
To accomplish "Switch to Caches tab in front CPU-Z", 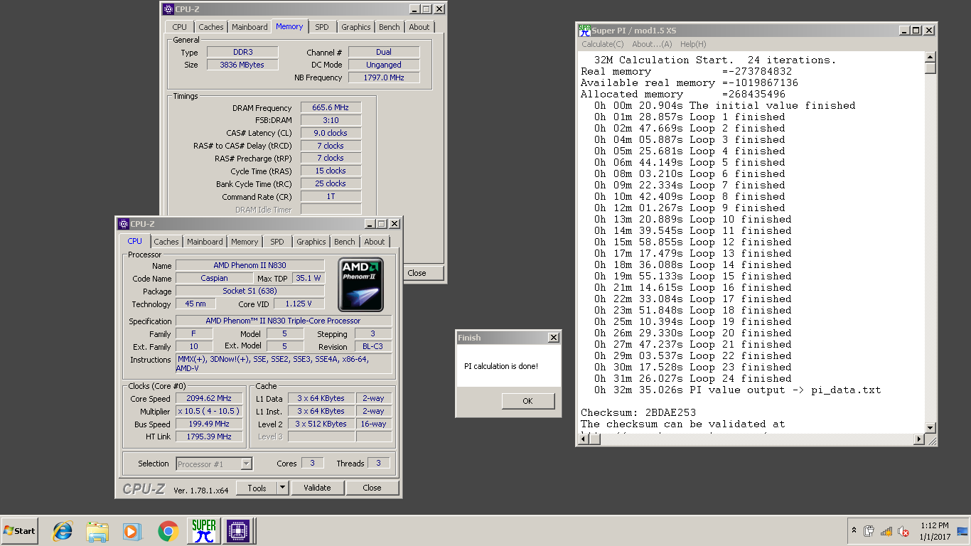I will (x=166, y=242).
